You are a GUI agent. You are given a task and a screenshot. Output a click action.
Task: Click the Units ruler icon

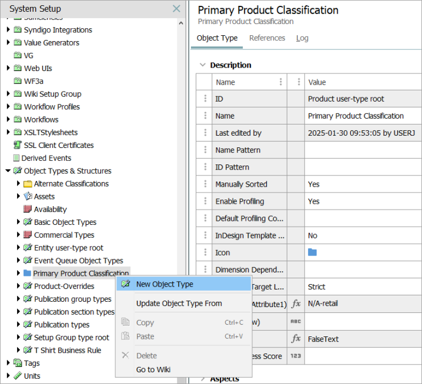tap(18, 376)
